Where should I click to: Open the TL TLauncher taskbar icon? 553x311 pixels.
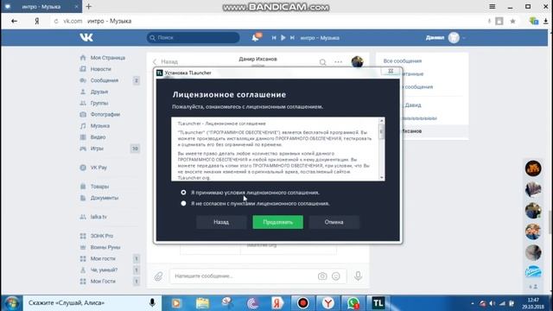coord(378,303)
